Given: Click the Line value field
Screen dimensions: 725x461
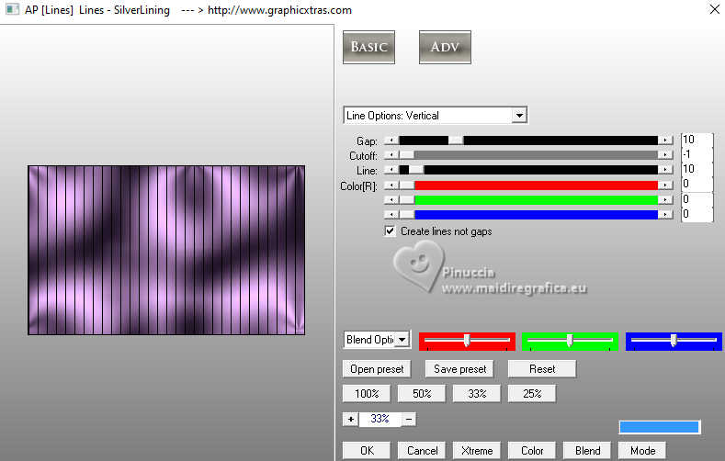Looking at the screenshot, I should coord(697,169).
